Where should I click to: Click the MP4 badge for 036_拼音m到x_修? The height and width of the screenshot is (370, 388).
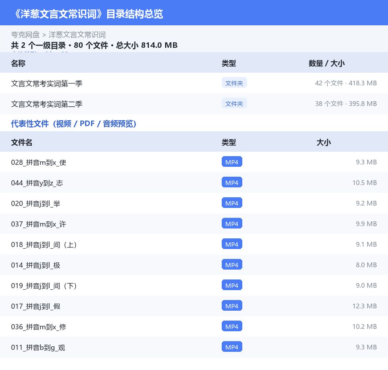232,326
